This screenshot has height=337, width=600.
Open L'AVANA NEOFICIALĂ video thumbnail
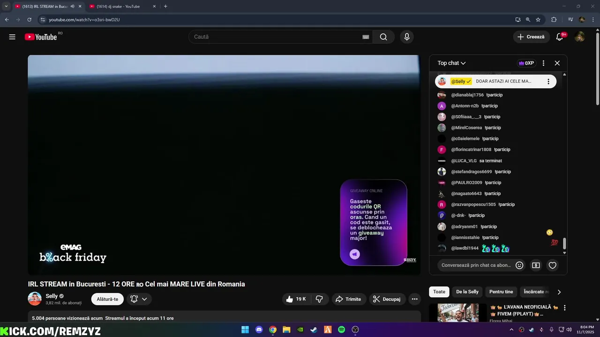pos(458,313)
